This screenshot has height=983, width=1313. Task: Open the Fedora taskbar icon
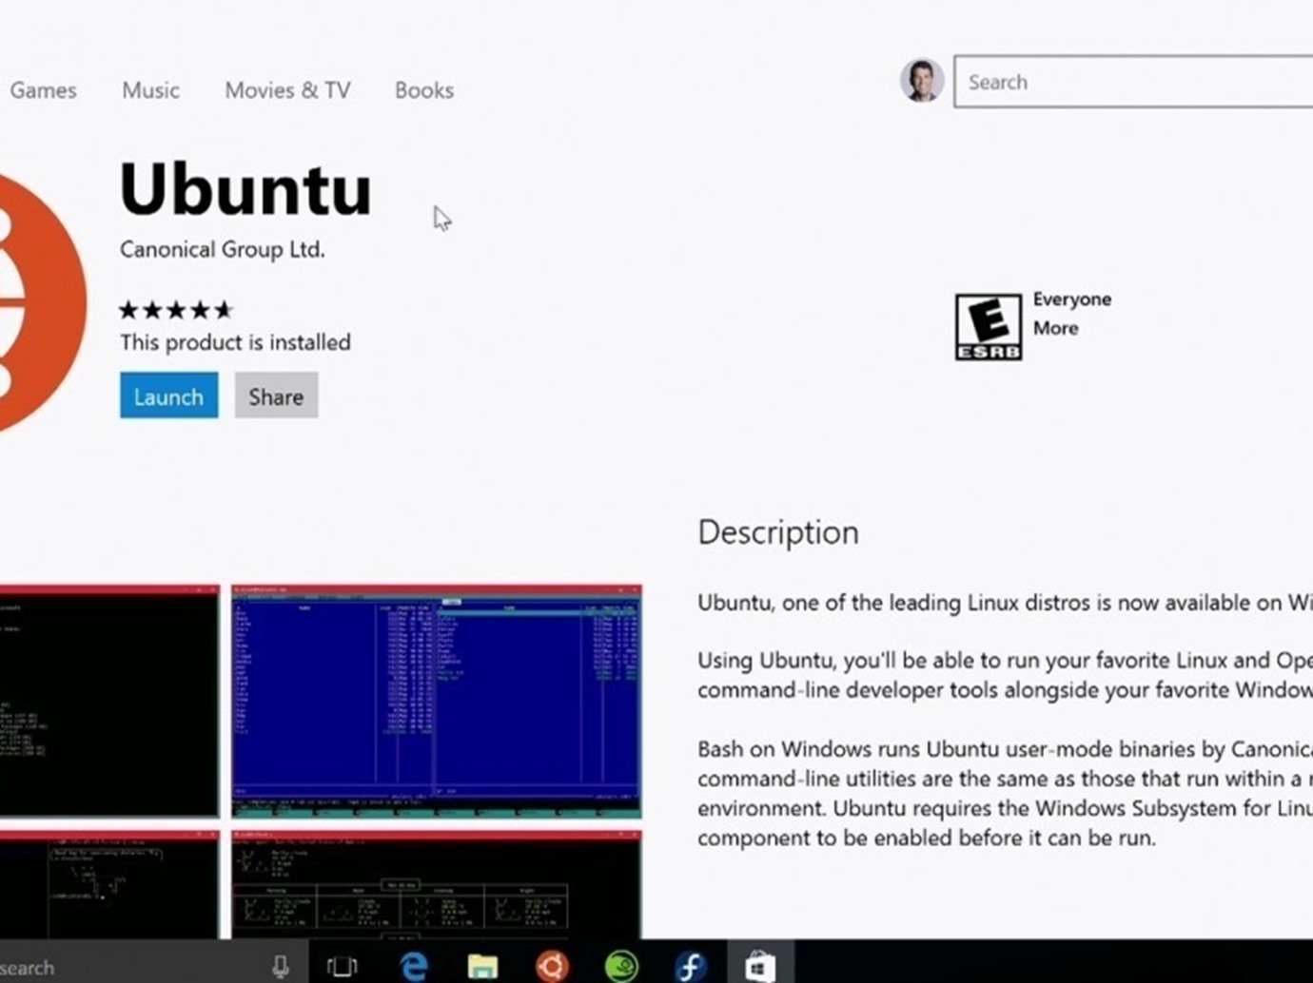[690, 967]
